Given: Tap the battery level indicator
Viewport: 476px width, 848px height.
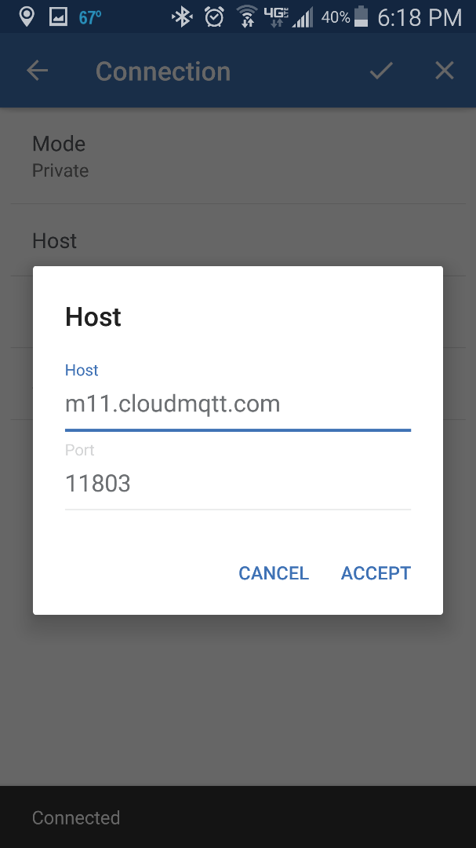Looking at the screenshot, I should coord(361,16).
